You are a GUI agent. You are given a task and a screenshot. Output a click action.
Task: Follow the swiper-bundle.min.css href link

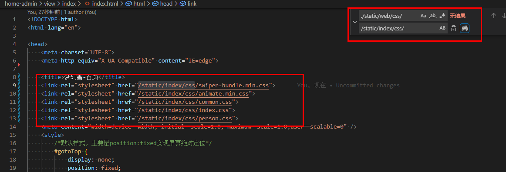204,86
